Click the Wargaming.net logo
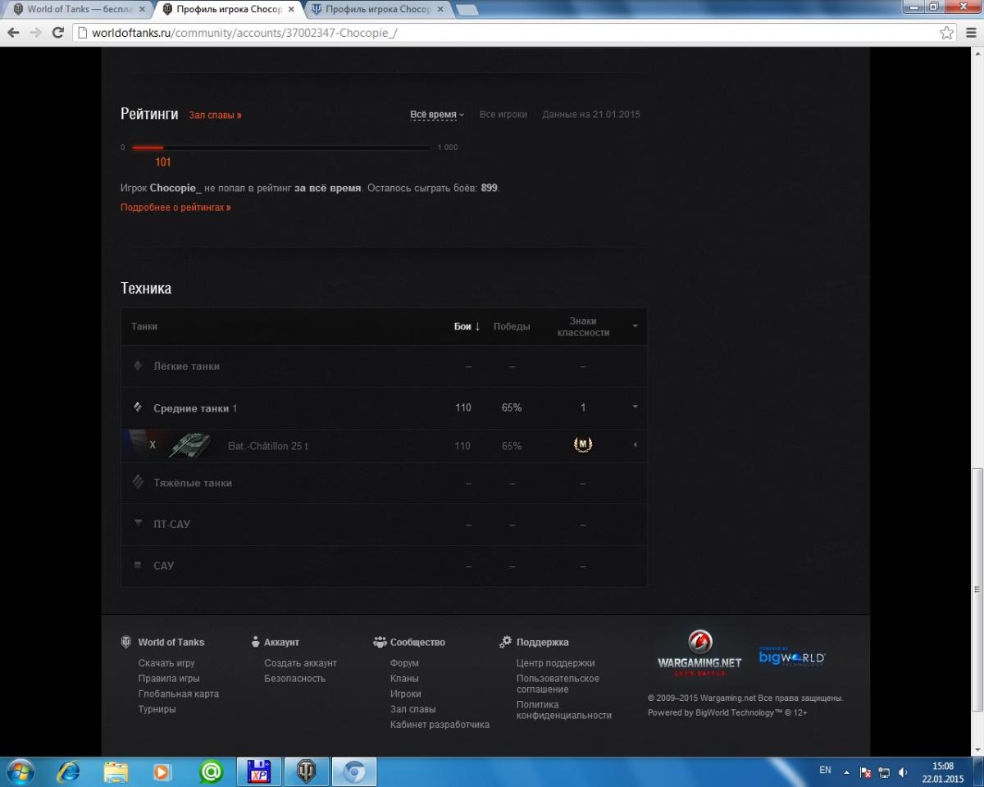 [x=699, y=653]
